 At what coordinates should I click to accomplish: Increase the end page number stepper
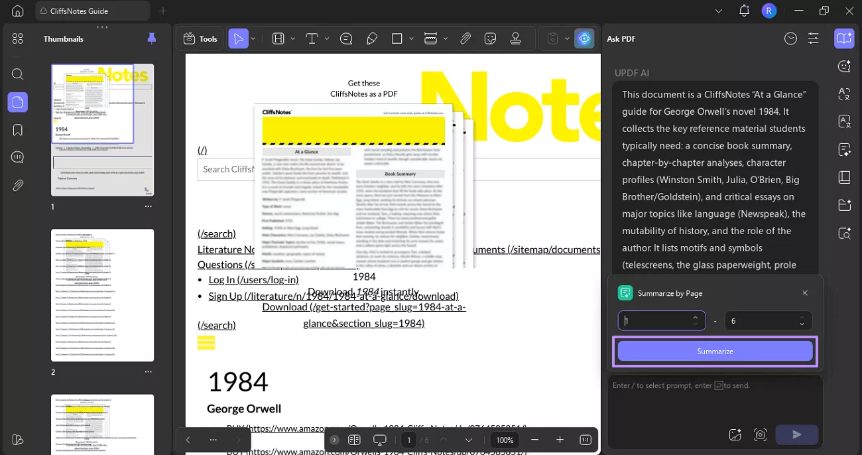(802, 317)
